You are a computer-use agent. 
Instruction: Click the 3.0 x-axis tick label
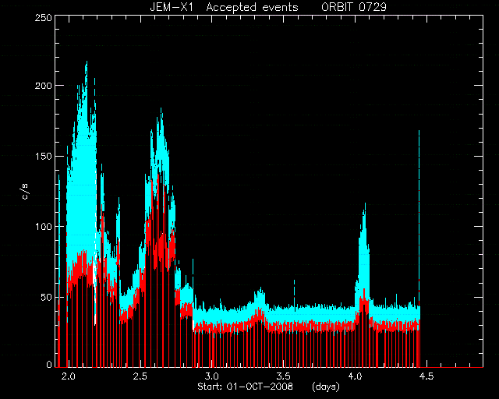pyautogui.click(x=211, y=376)
